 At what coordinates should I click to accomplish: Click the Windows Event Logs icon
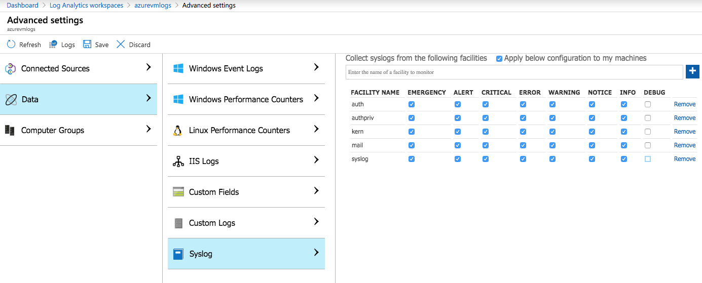point(178,68)
